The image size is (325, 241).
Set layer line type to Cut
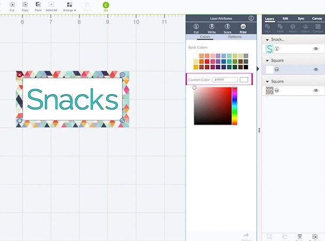coord(196,29)
